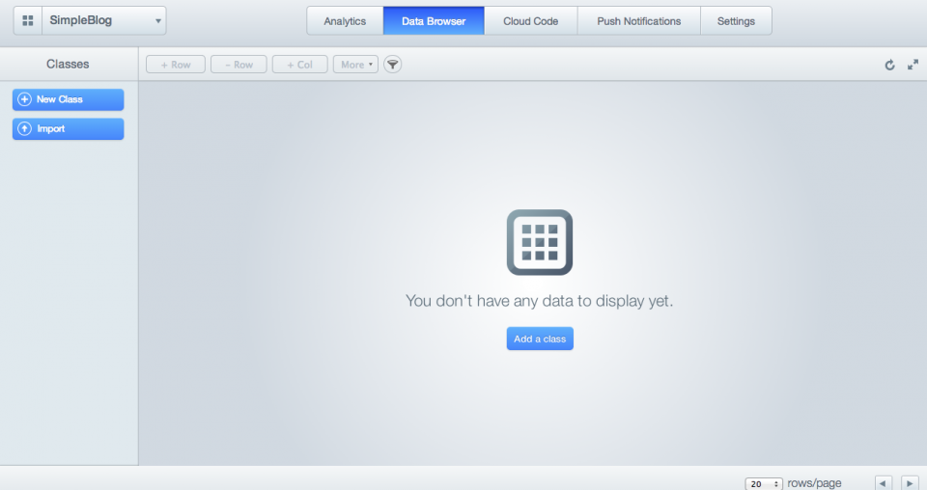927x490 pixels.
Task: Click the New Class sidebar button
Action: (x=68, y=99)
